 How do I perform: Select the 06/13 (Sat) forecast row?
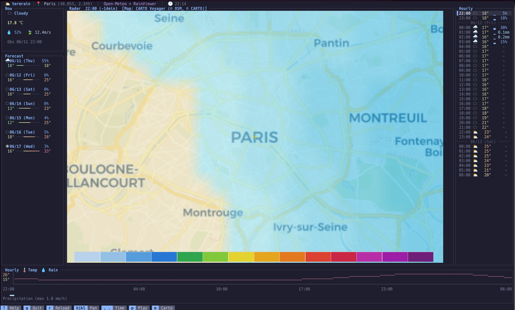[28, 92]
